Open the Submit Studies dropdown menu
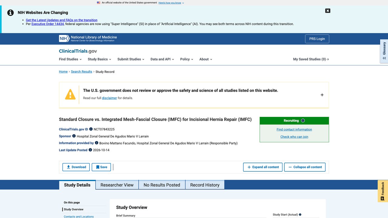 (131, 59)
